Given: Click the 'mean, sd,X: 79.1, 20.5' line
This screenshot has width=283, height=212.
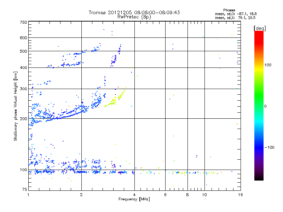Looking at the screenshot, I should tap(235, 18).
